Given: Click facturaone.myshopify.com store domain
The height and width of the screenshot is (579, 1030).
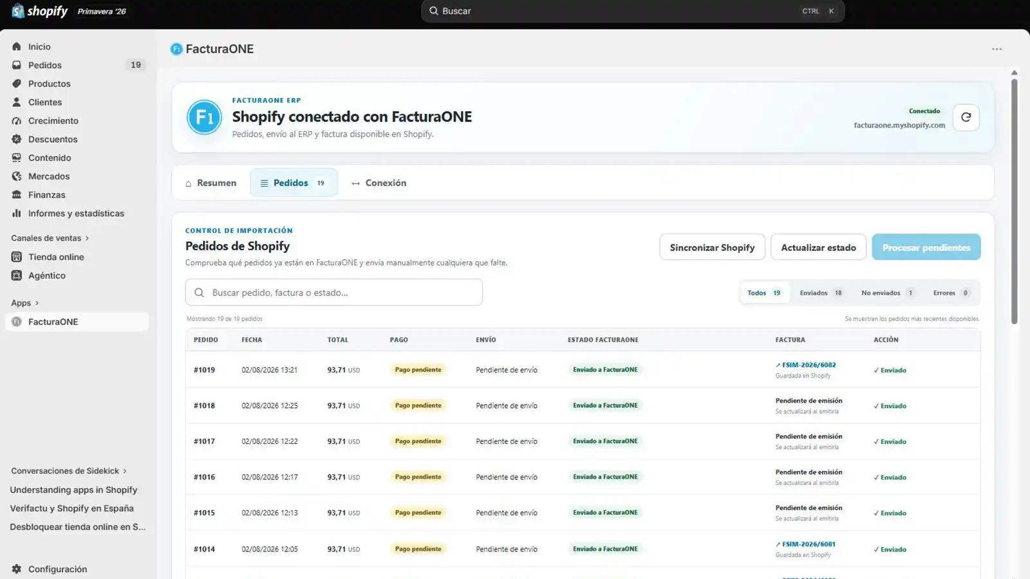Looking at the screenshot, I should click(899, 125).
